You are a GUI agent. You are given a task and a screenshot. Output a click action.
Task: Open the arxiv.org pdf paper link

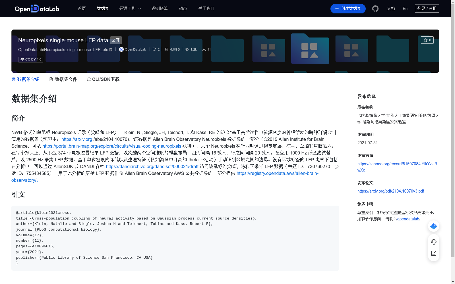(390, 191)
